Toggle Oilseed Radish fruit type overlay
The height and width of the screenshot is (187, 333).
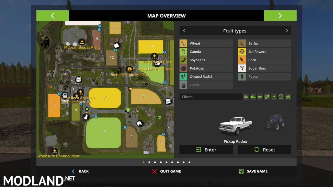206,77
